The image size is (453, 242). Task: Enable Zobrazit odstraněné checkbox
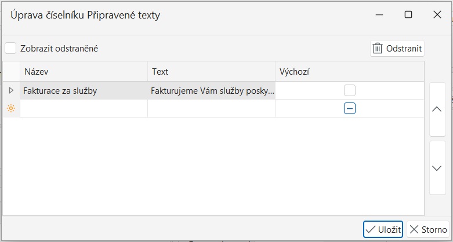[x=10, y=49]
